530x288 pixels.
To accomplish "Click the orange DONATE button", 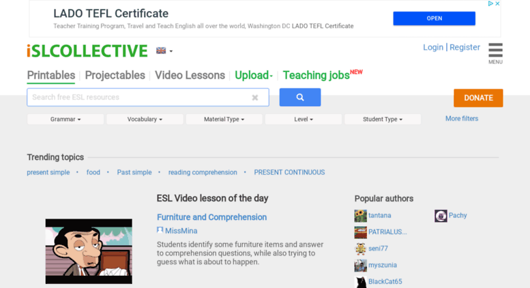I will point(478,98).
